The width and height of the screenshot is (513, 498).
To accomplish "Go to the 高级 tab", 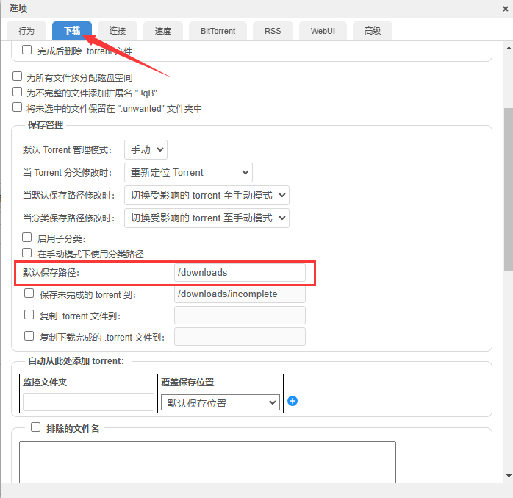I will click(x=373, y=31).
